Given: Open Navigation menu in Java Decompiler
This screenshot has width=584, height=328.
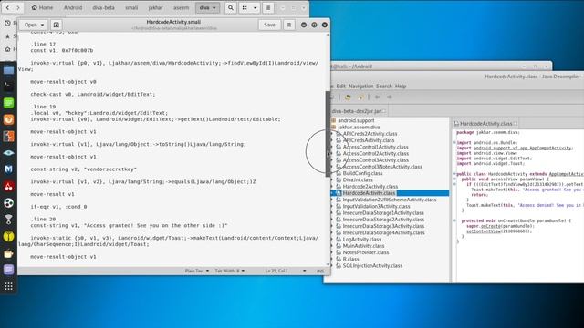Looking at the screenshot, I should point(361,87).
